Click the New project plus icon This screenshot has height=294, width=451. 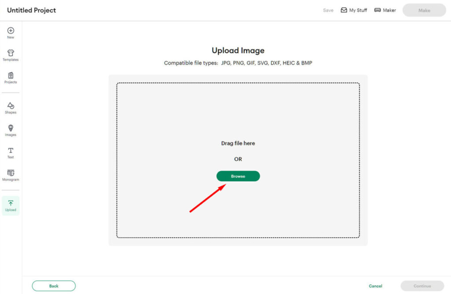point(11,31)
